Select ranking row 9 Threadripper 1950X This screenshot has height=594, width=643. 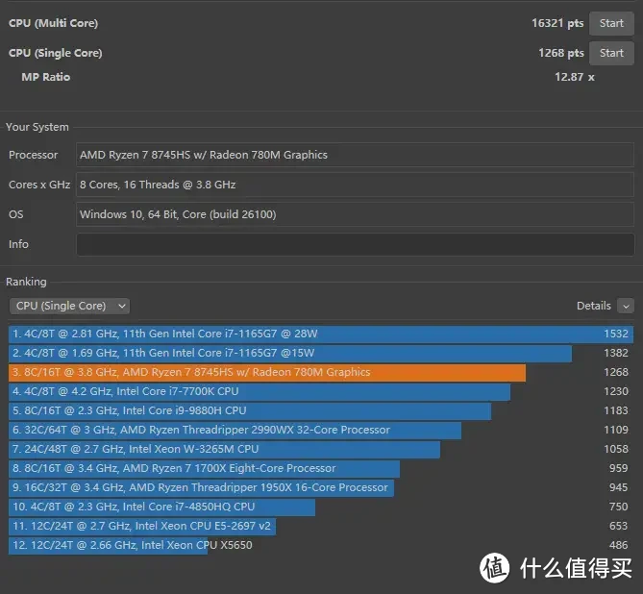click(321, 488)
